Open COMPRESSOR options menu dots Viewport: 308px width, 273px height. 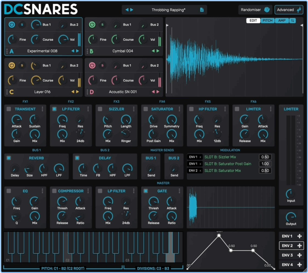click(x=88, y=191)
